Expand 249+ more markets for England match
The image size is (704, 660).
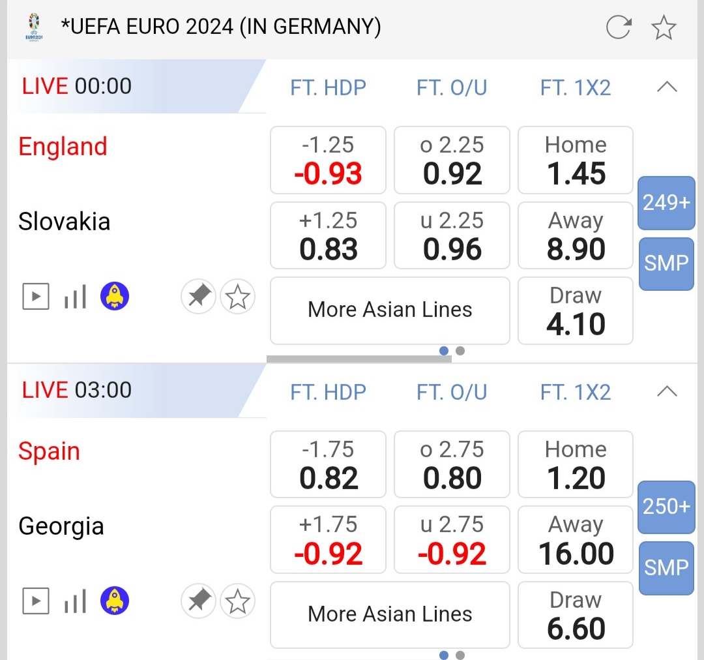(666, 203)
